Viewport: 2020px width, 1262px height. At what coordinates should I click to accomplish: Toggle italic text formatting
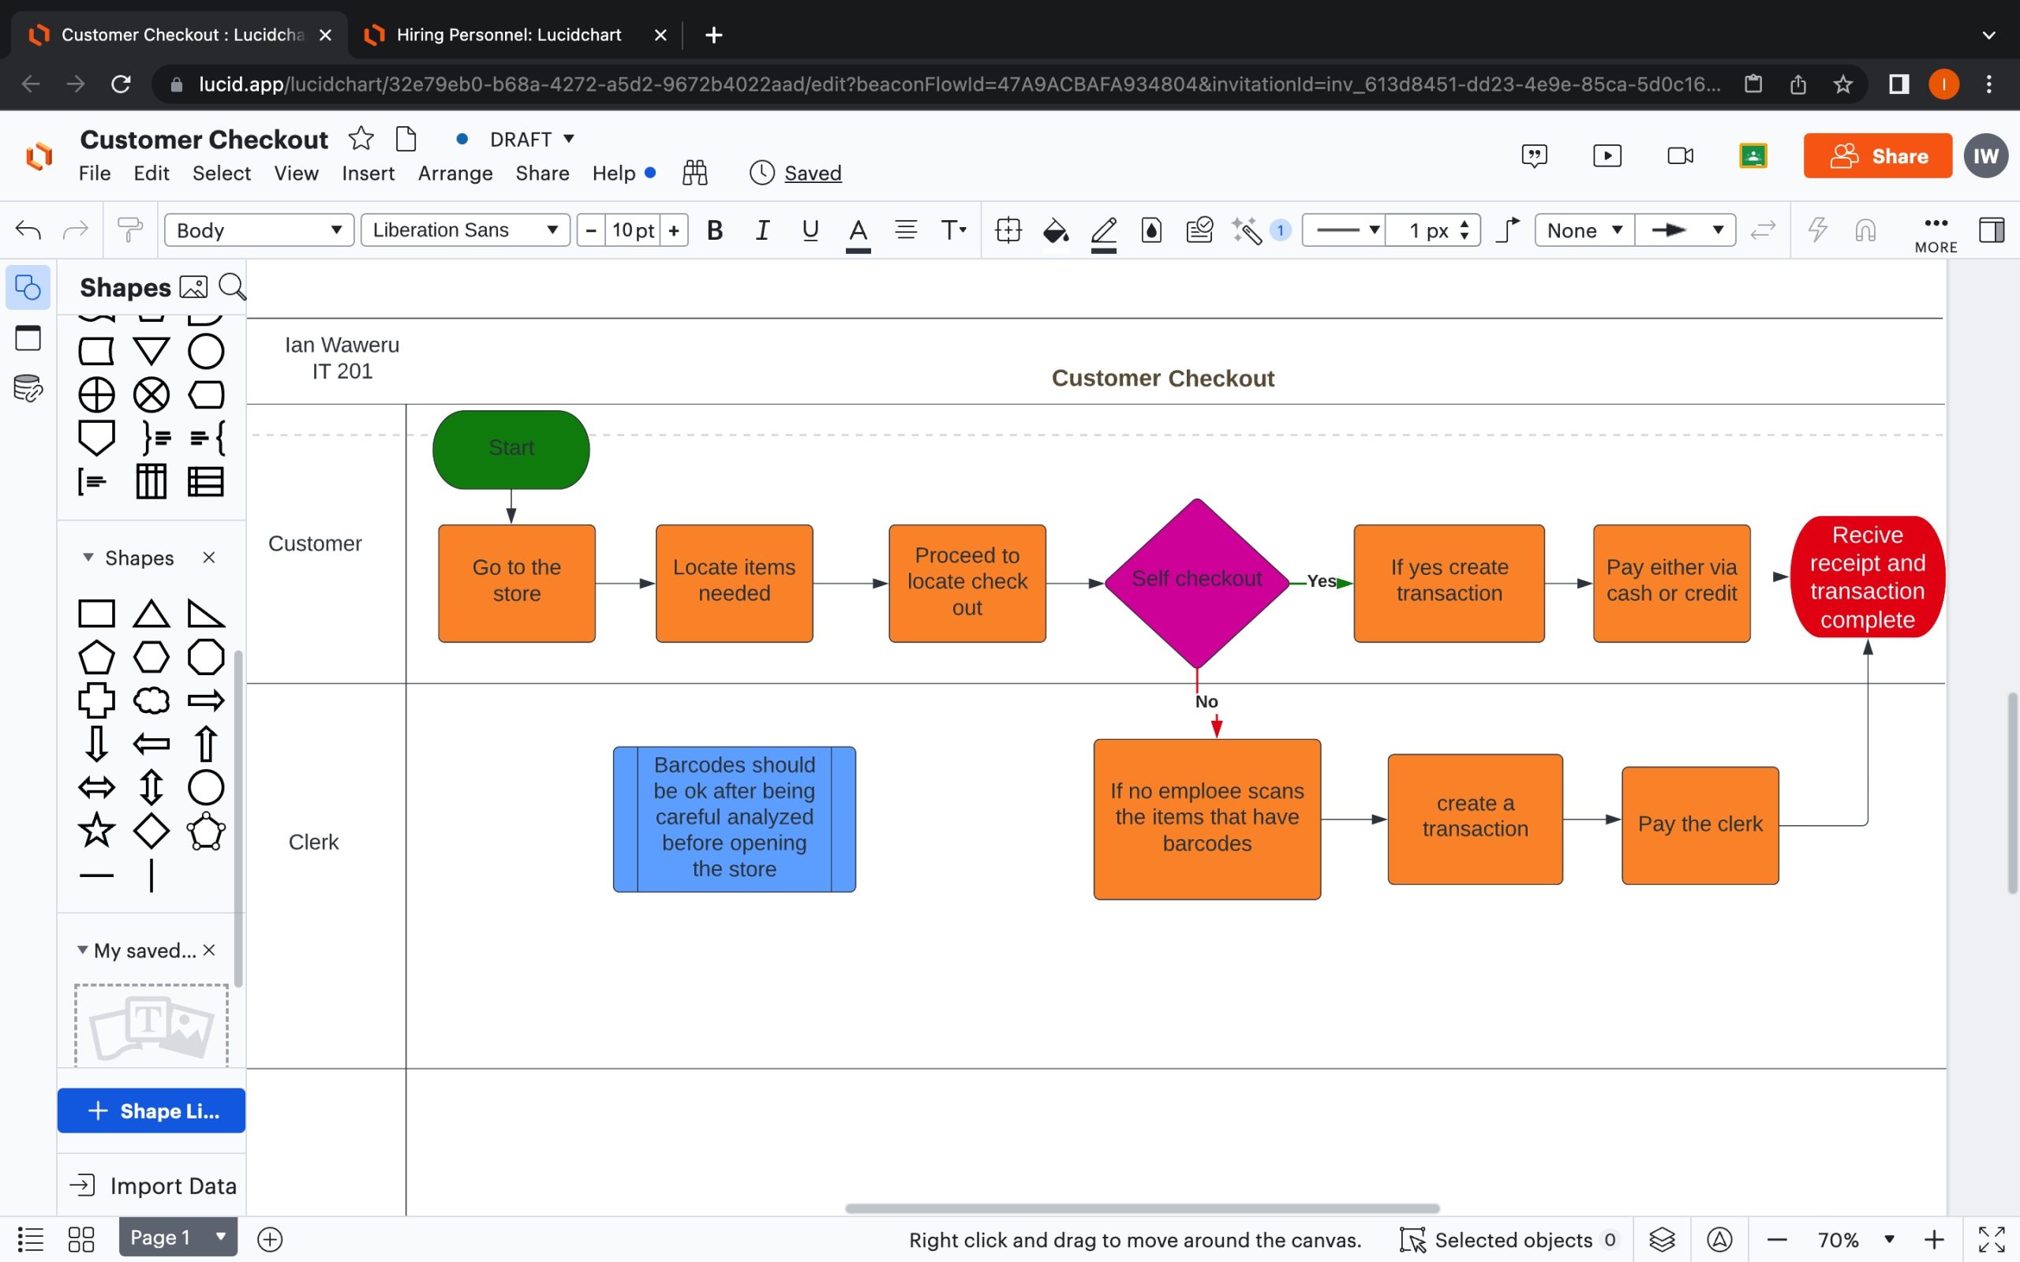pyautogui.click(x=762, y=230)
